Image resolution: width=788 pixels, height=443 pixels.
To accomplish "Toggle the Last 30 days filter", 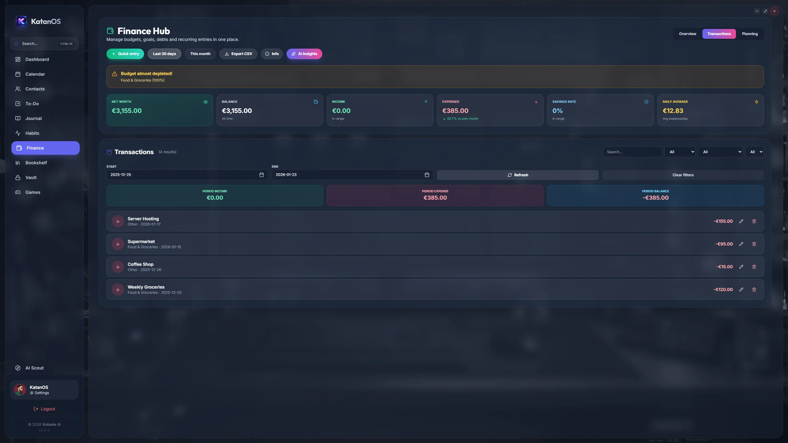I will tap(164, 54).
